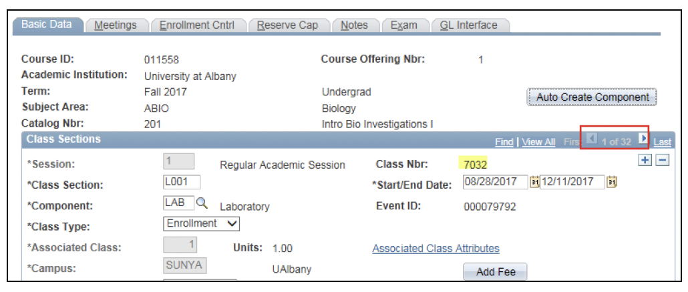The height and width of the screenshot is (292, 688).
Task: Open the Enrollment Cntrl tab
Action: click(196, 25)
